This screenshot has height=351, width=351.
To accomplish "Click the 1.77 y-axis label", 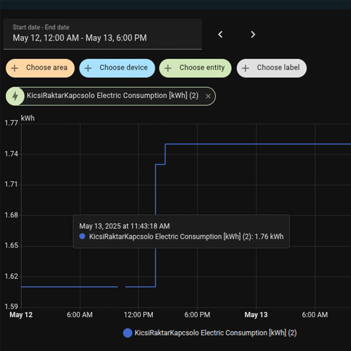I will (11, 123).
